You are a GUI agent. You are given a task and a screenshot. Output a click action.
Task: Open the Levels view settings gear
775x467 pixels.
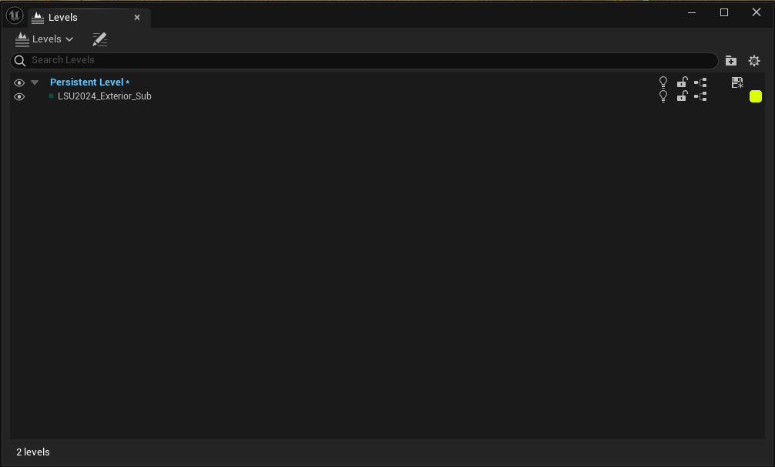point(753,61)
